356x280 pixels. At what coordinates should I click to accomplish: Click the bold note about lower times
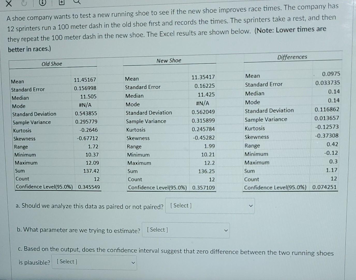167,39
